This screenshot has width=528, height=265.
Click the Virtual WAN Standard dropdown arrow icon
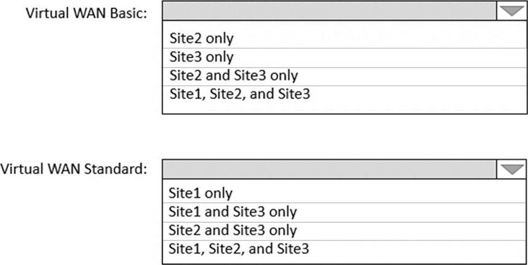[x=511, y=169]
